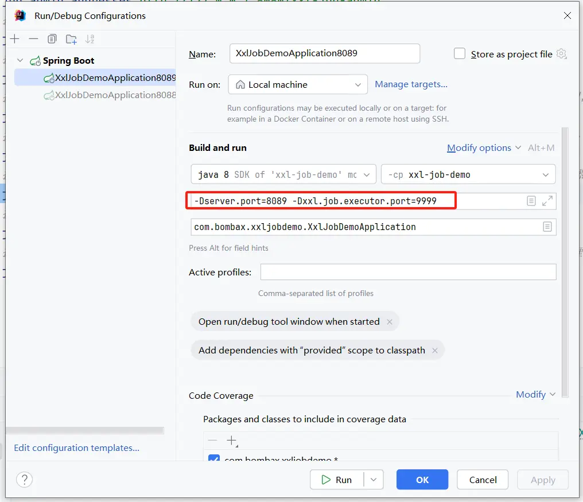This screenshot has height=502, width=583.
Task: Enable the Store as project file checkbox
Action: 460,53
